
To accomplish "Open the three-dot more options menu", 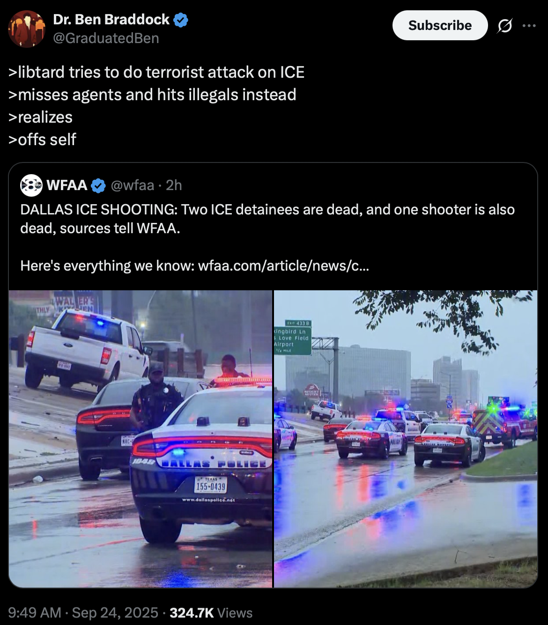I will pyautogui.click(x=529, y=25).
